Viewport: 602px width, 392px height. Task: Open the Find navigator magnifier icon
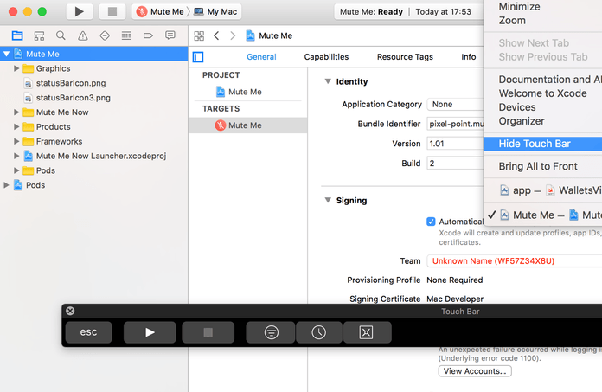coord(61,35)
